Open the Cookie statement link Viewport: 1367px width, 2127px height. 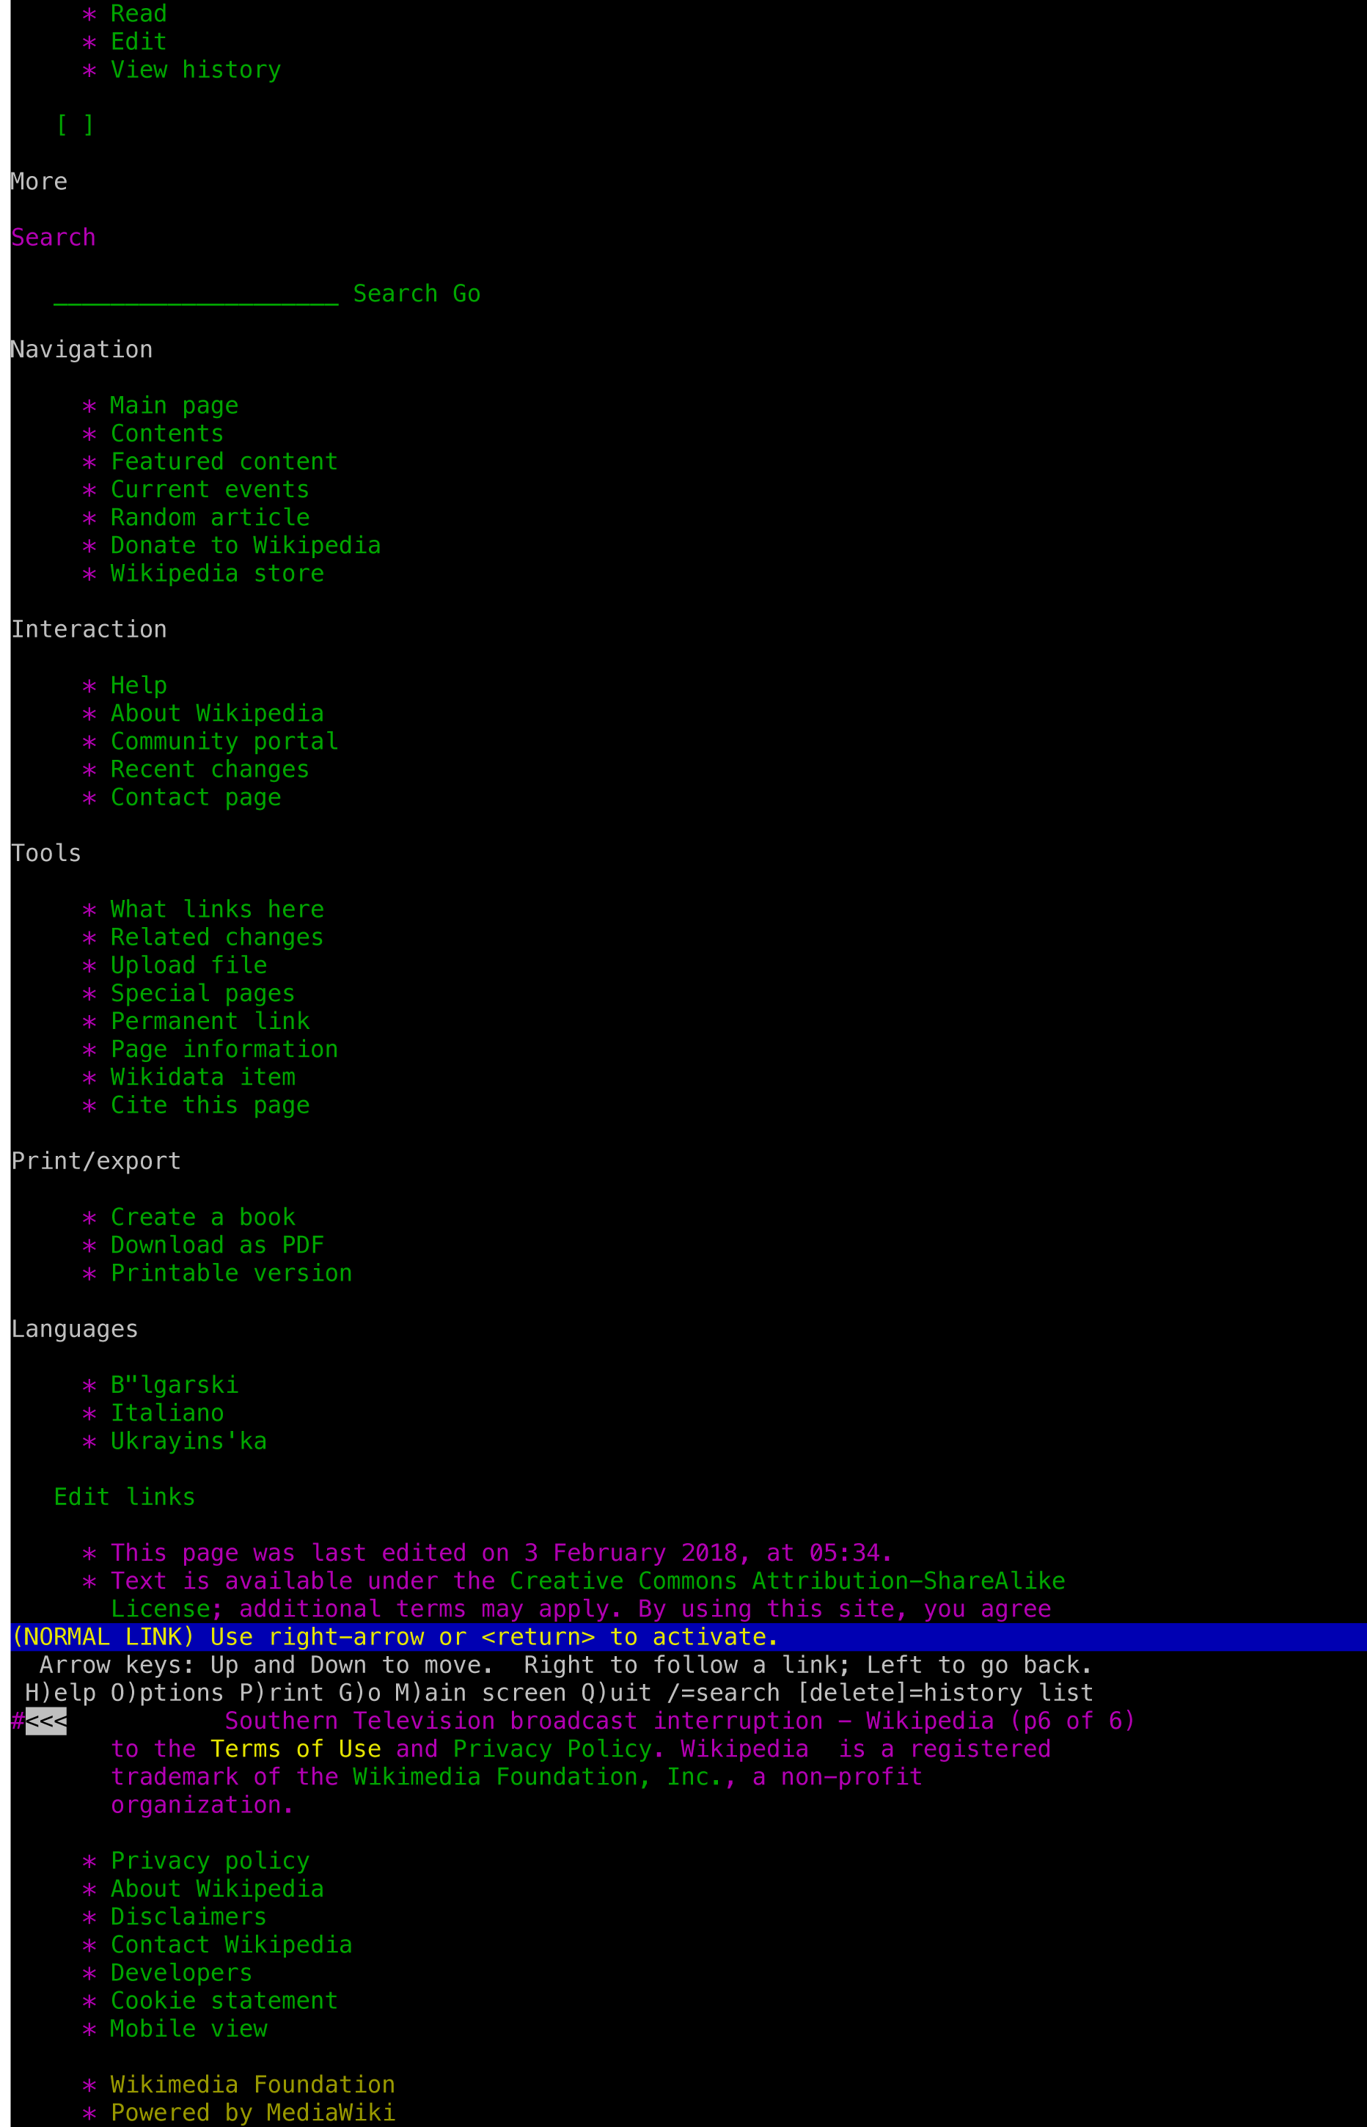[x=224, y=2000]
